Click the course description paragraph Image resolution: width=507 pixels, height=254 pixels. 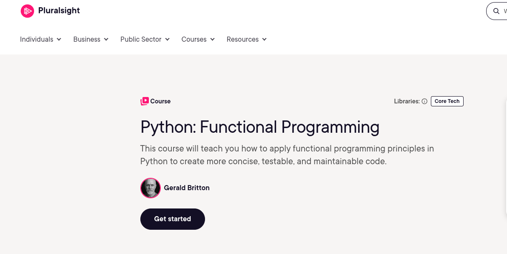(x=287, y=155)
